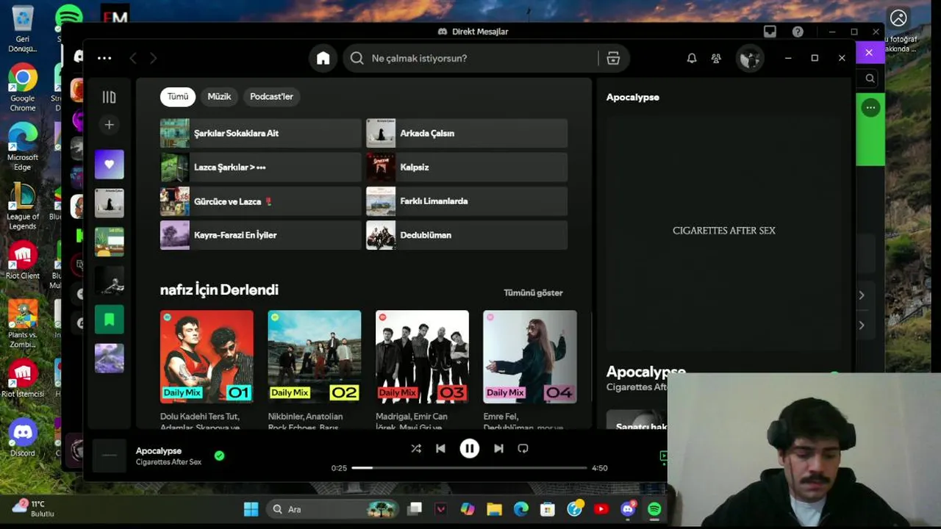
Task: Open Copilot from the taskbar
Action: click(468, 509)
